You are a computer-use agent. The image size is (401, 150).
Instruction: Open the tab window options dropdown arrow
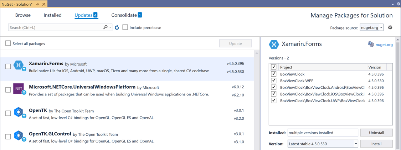pos(393,4)
